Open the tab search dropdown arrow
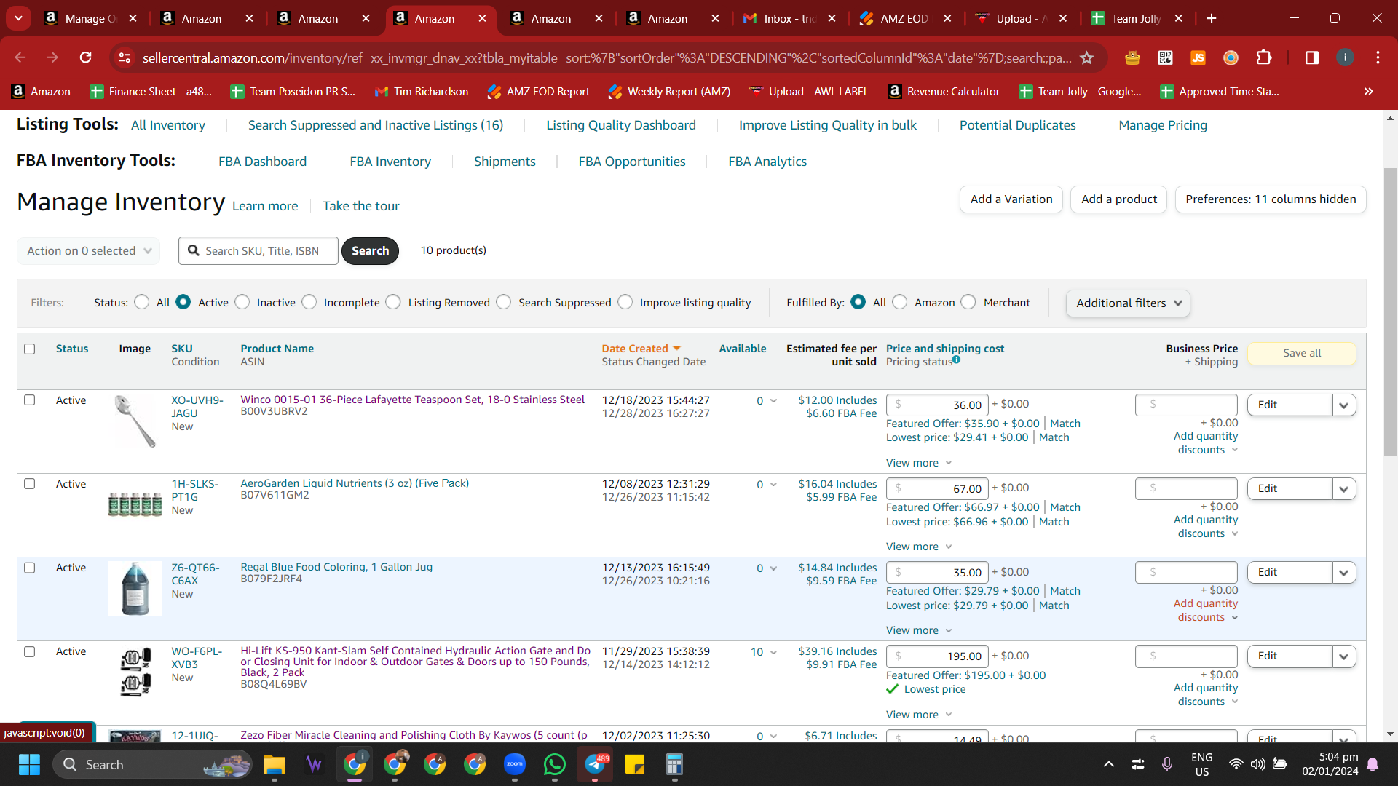This screenshot has width=1398, height=786. point(18,18)
